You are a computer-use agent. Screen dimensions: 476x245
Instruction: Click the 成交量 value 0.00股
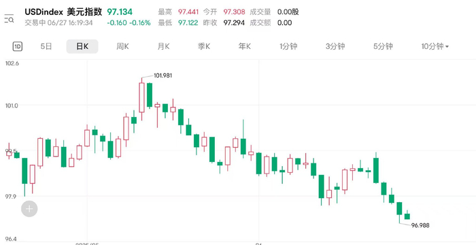coord(288,12)
